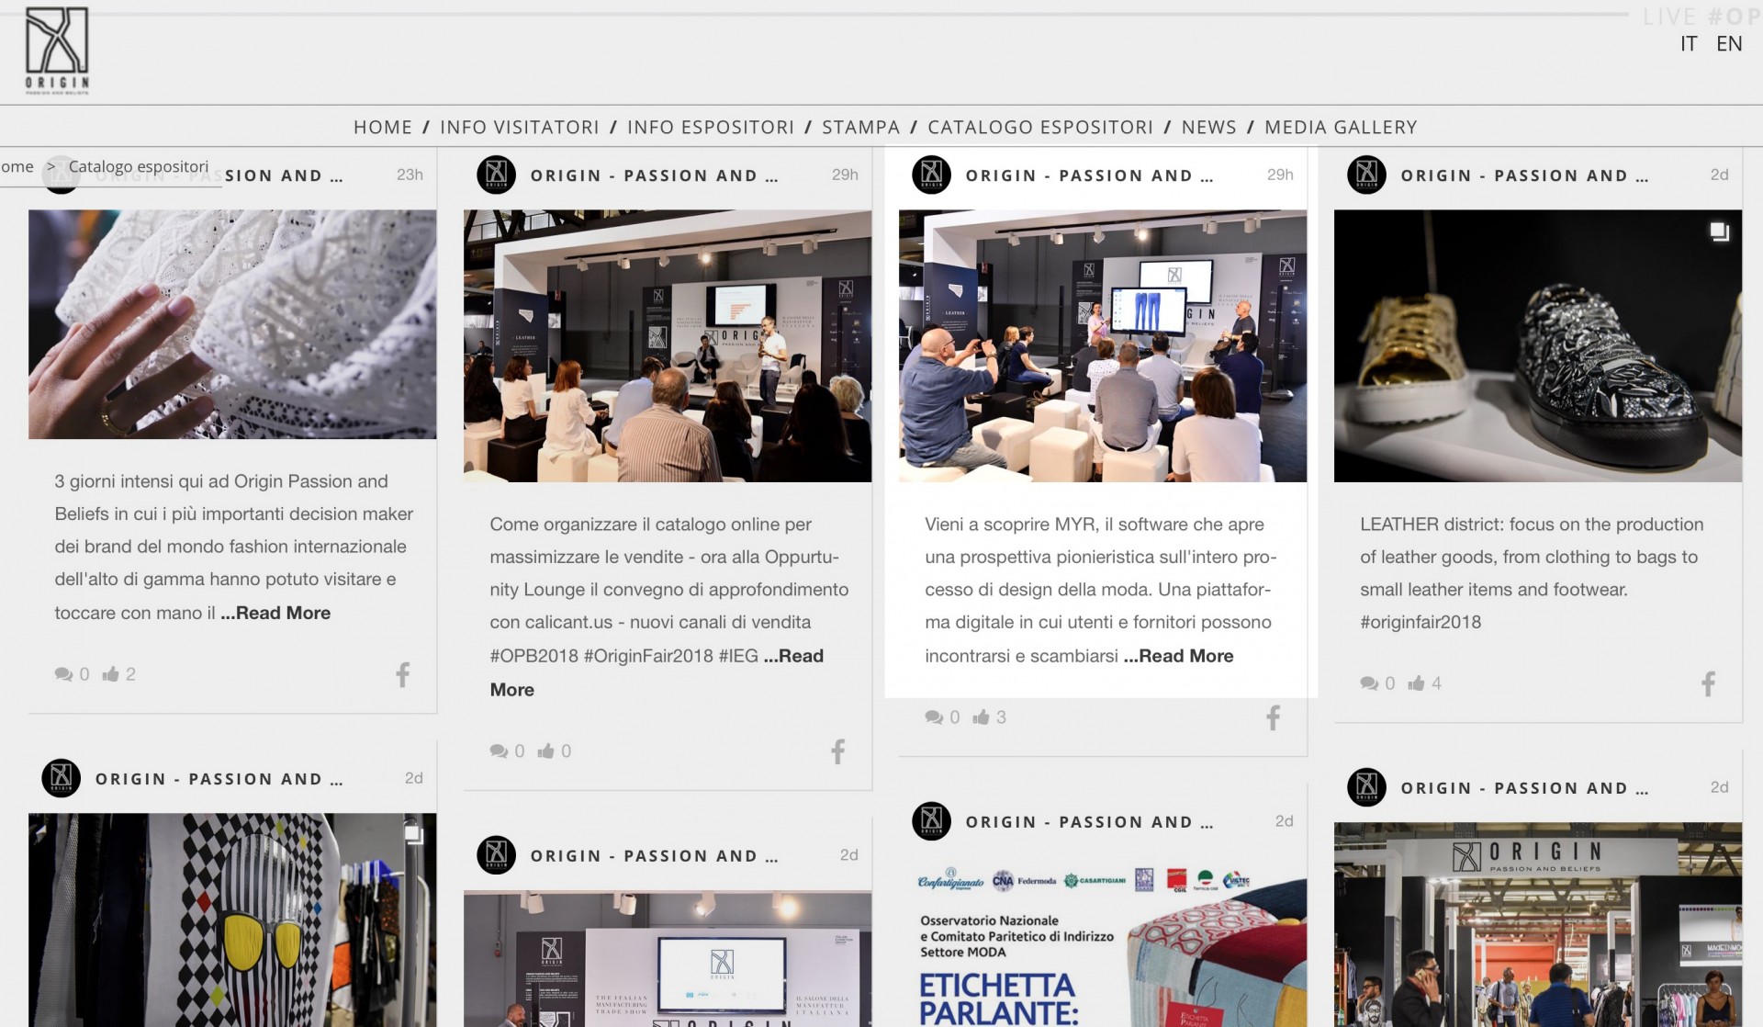Screen dimensions: 1763x1027
Task: Click comments icon on lace fabric post
Action: (x=62, y=674)
